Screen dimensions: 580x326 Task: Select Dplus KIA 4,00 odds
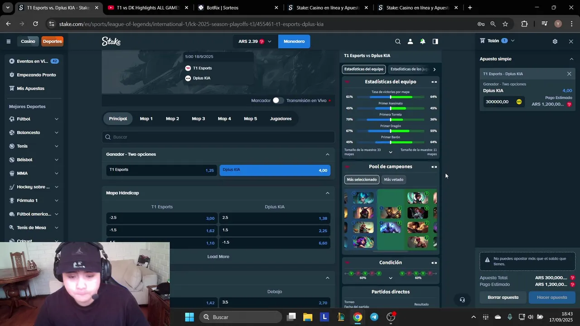coord(275,170)
